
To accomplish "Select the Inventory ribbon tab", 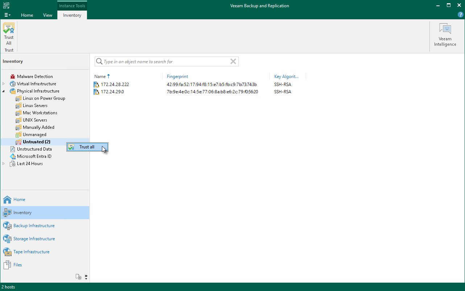I will click(72, 15).
